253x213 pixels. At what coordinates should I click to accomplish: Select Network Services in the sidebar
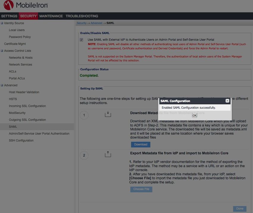click(21, 64)
